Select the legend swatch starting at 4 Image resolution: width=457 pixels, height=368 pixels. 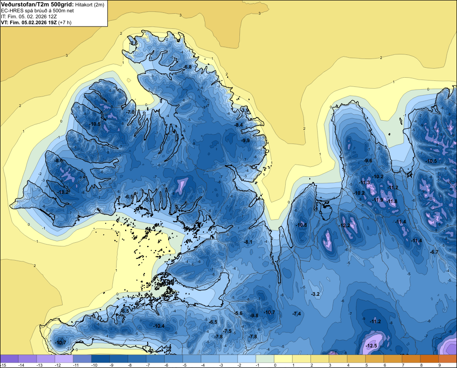coord(356,359)
